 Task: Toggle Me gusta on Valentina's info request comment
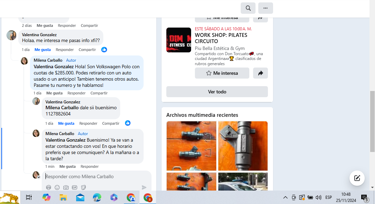[x=42, y=50]
